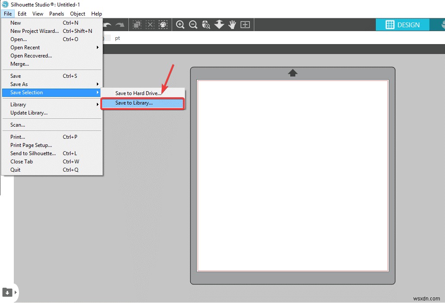
Task: Choose Merge... in the File menu
Action: tap(52, 64)
